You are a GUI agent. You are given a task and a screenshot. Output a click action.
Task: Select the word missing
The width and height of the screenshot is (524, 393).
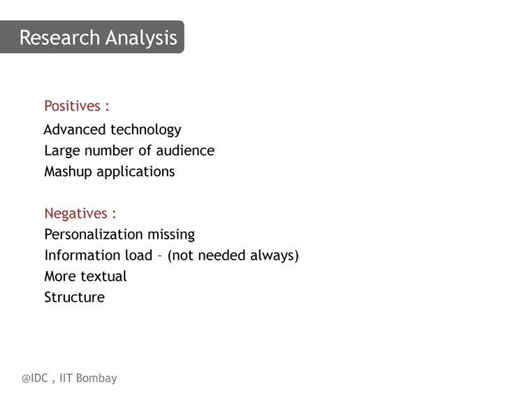[x=171, y=235]
